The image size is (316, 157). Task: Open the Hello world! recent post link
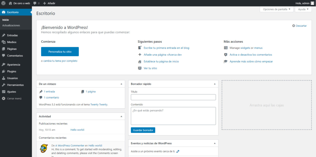pyautogui.click(x=77, y=130)
